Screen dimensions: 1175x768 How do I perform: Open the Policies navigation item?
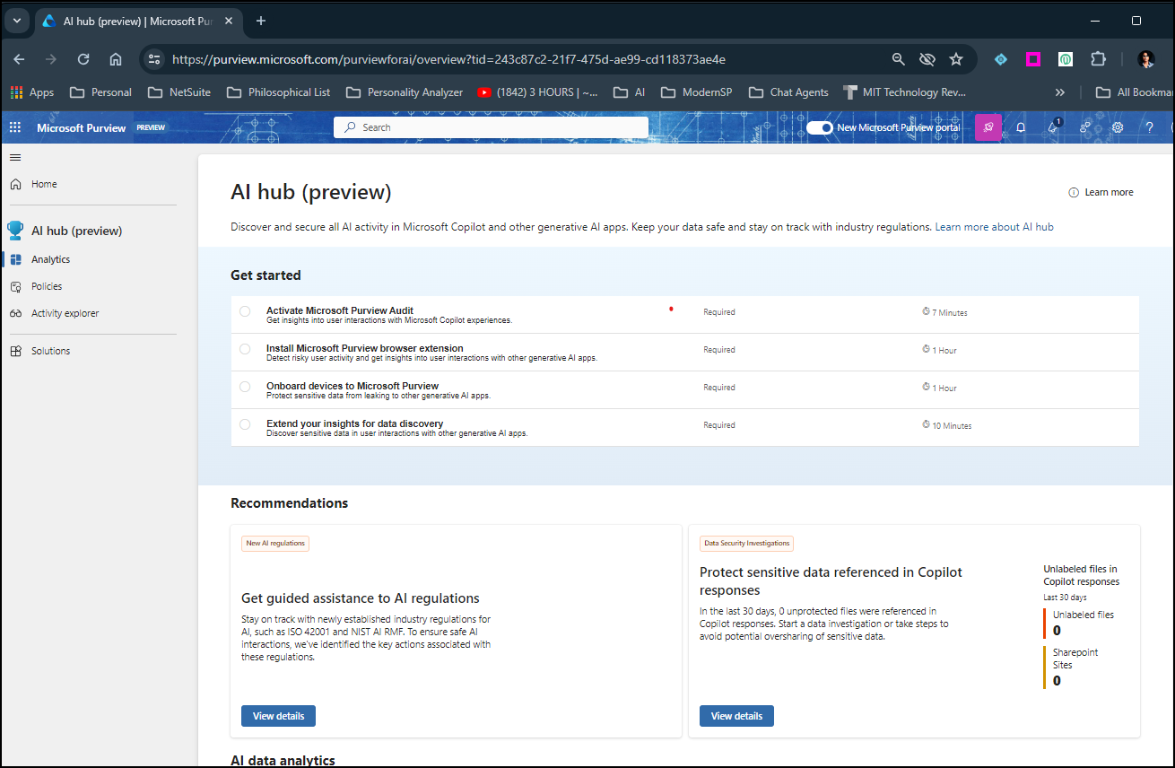point(47,286)
